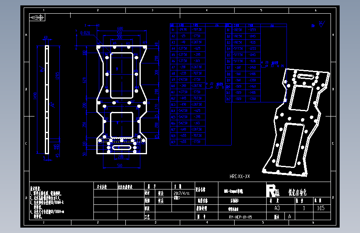Click the 170 dimension right of the front view

point(157,107)
